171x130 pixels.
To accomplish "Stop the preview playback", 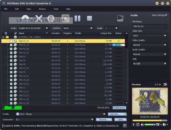I will pos(138,125).
